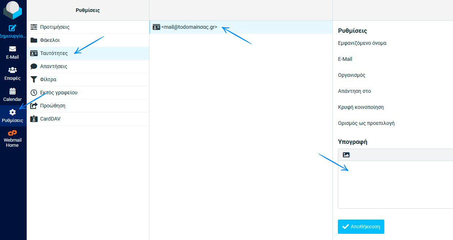
Task: Go to cPanel Webmail Home icon
Action: click(12, 133)
